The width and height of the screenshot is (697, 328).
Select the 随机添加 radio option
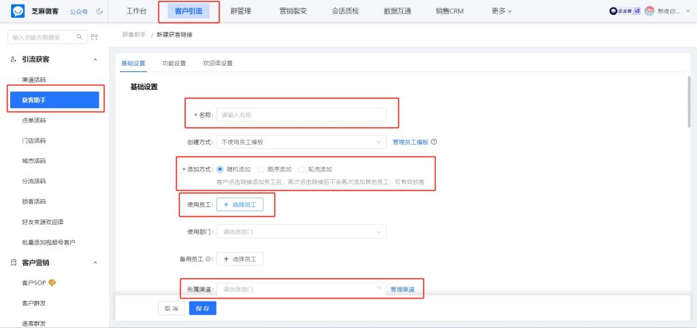pos(220,169)
